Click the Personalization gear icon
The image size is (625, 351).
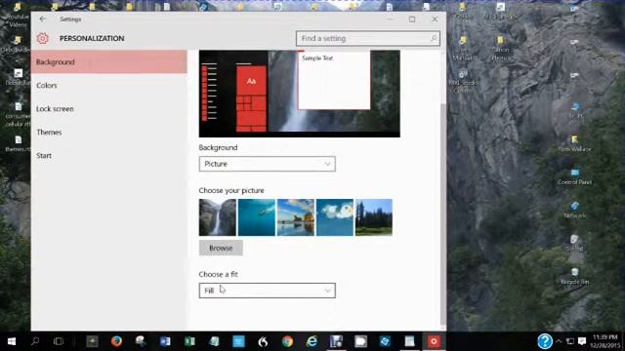43,38
